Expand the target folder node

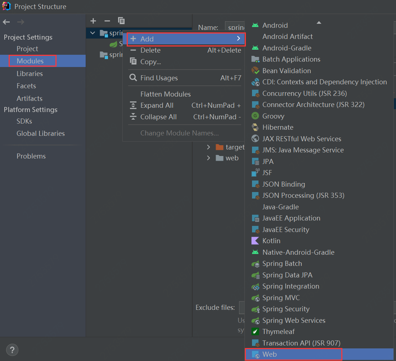[208, 147]
